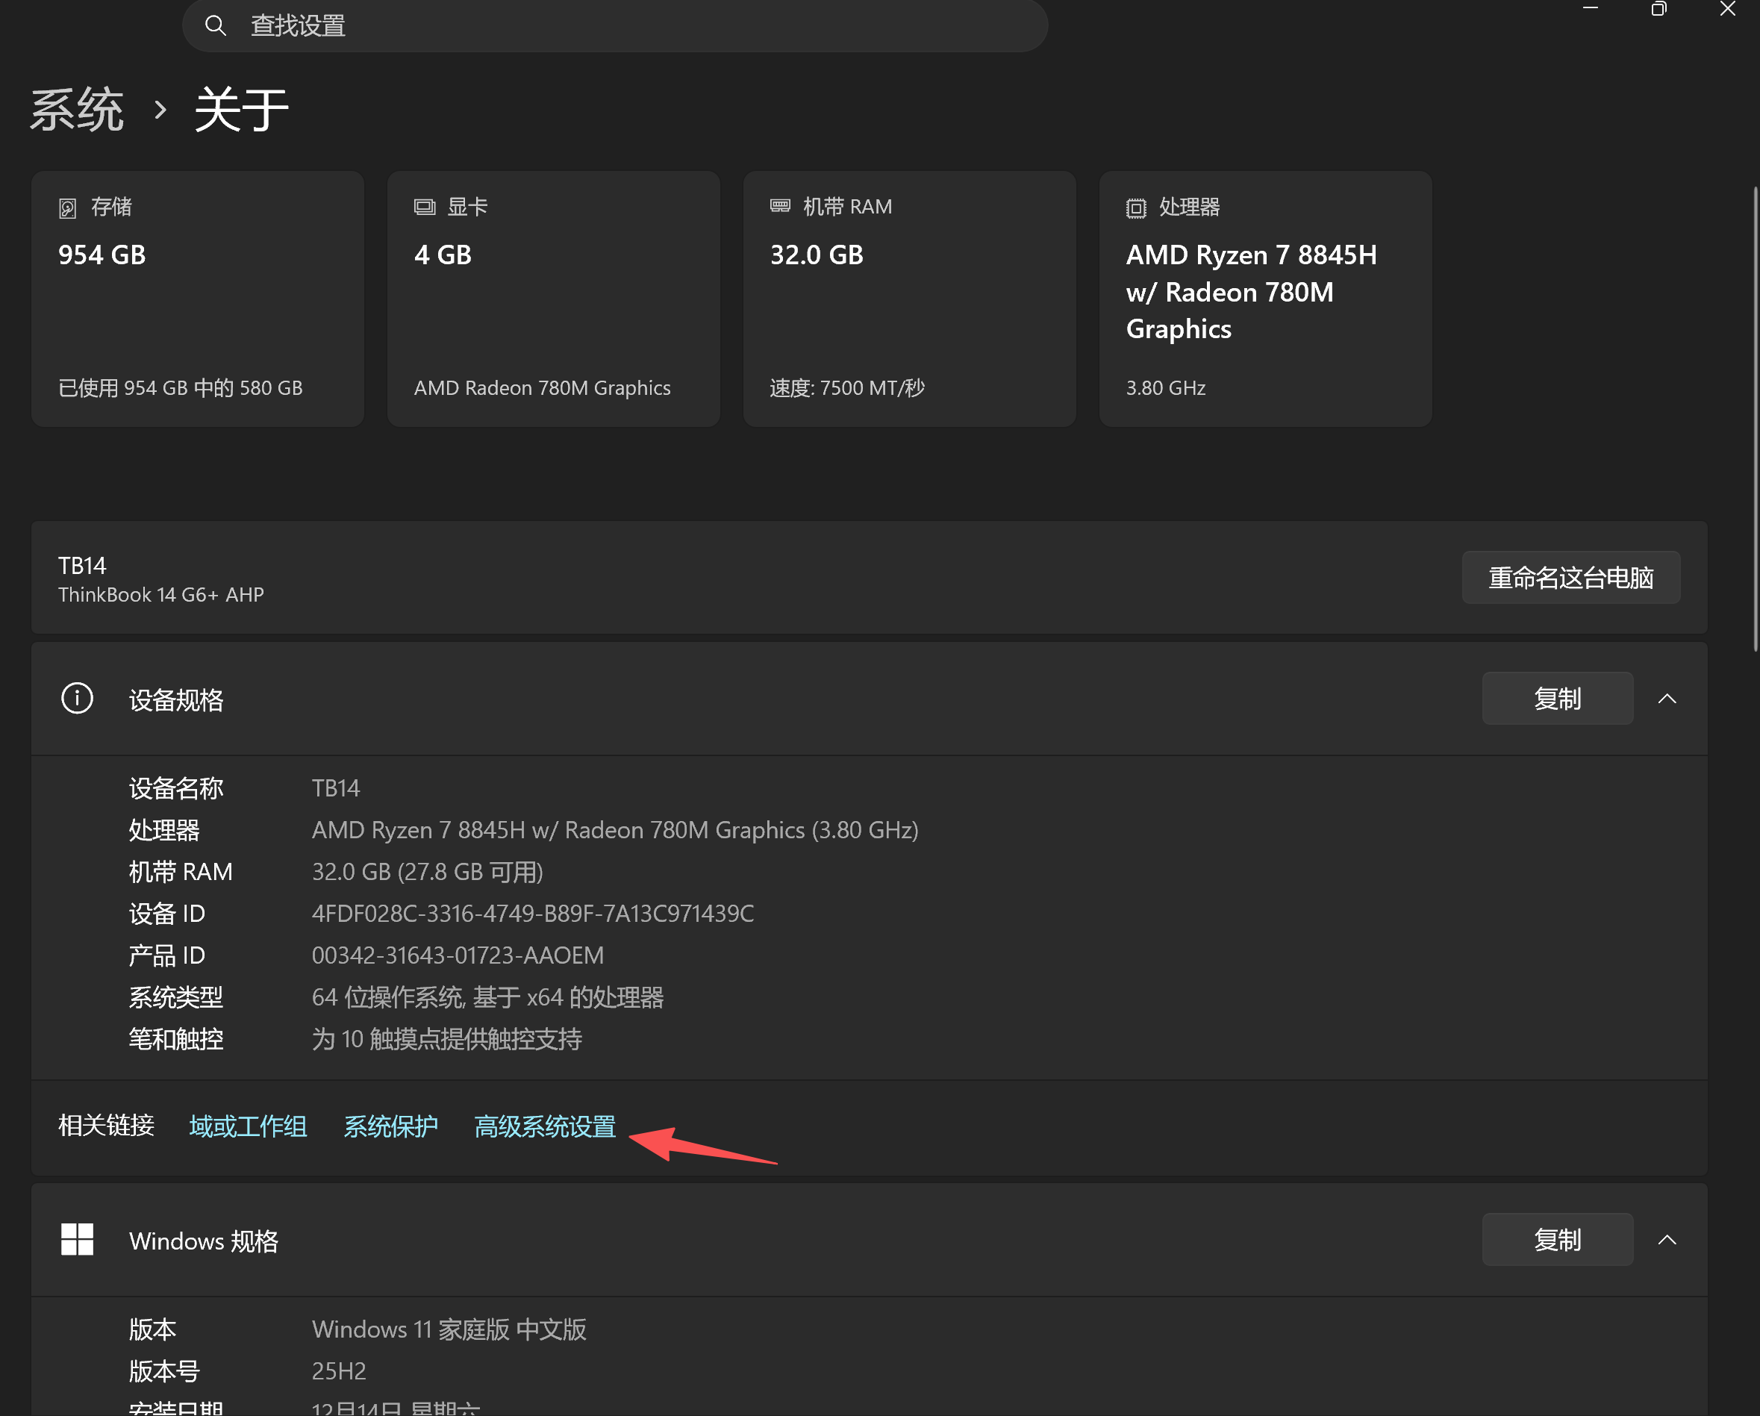The height and width of the screenshot is (1416, 1760).
Task: Click the version number 25H2
Action: 339,1370
